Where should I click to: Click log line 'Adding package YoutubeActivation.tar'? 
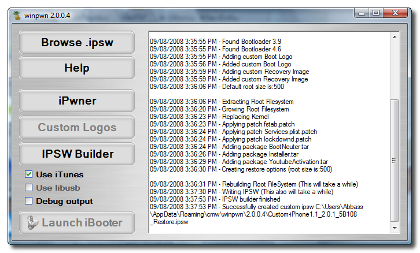pos(239,162)
